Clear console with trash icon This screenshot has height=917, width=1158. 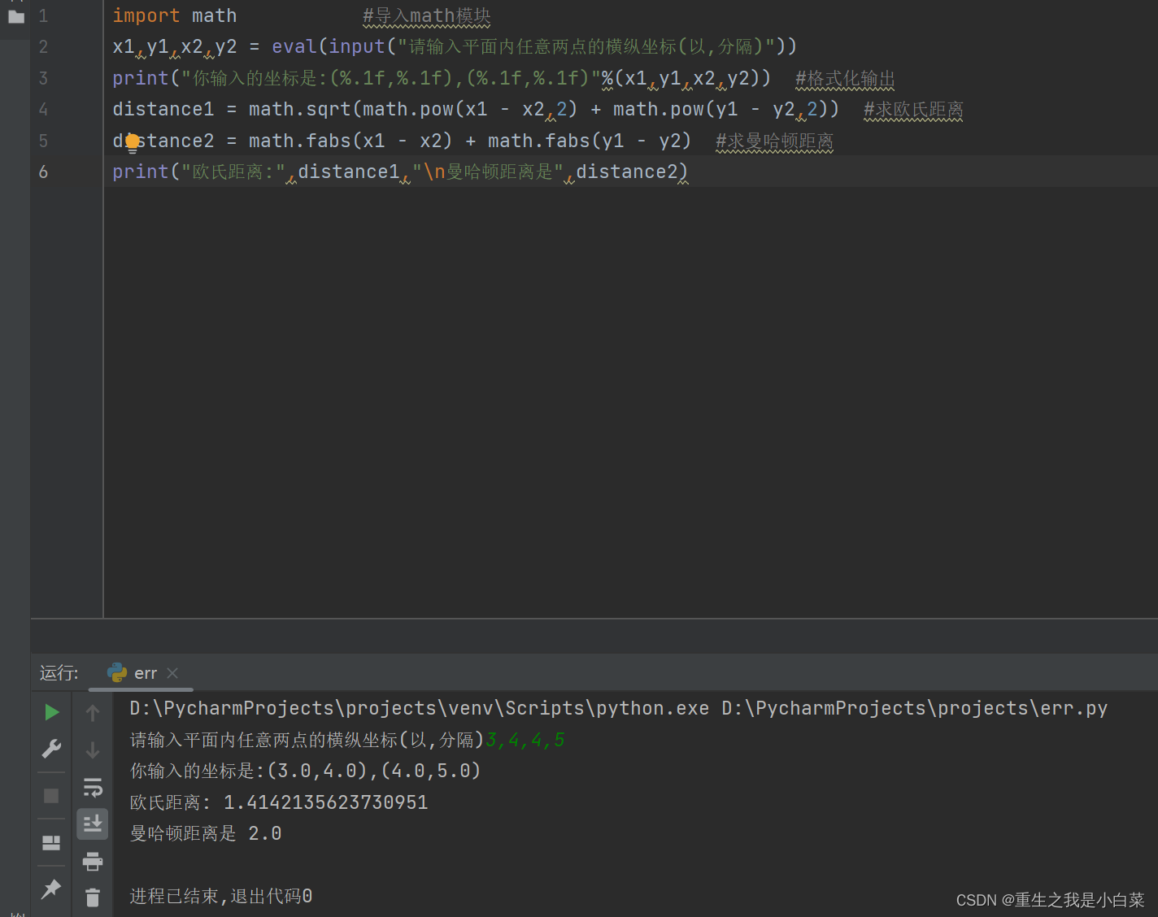pyautogui.click(x=93, y=897)
